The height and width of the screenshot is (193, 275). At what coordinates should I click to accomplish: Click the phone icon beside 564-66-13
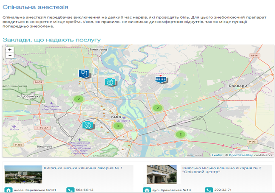[x=70, y=190]
